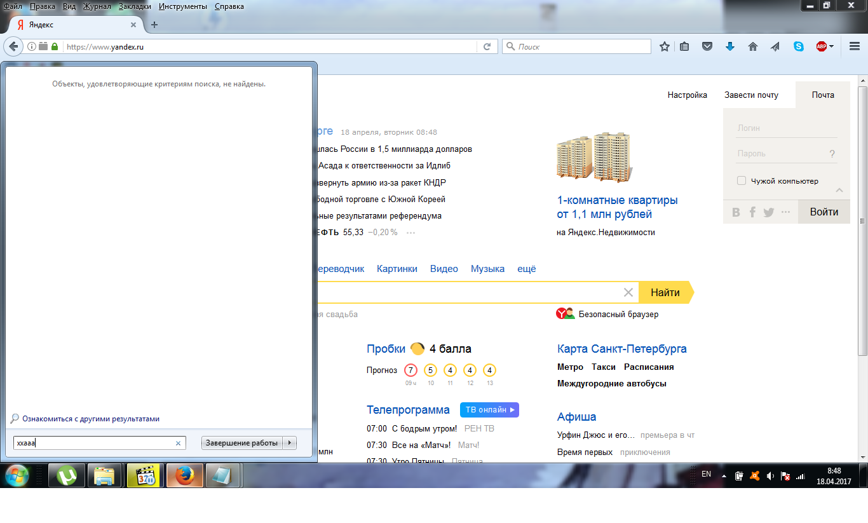The image size is (868, 523).
Task: Open uTorrent from the taskbar
Action: tap(67, 475)
